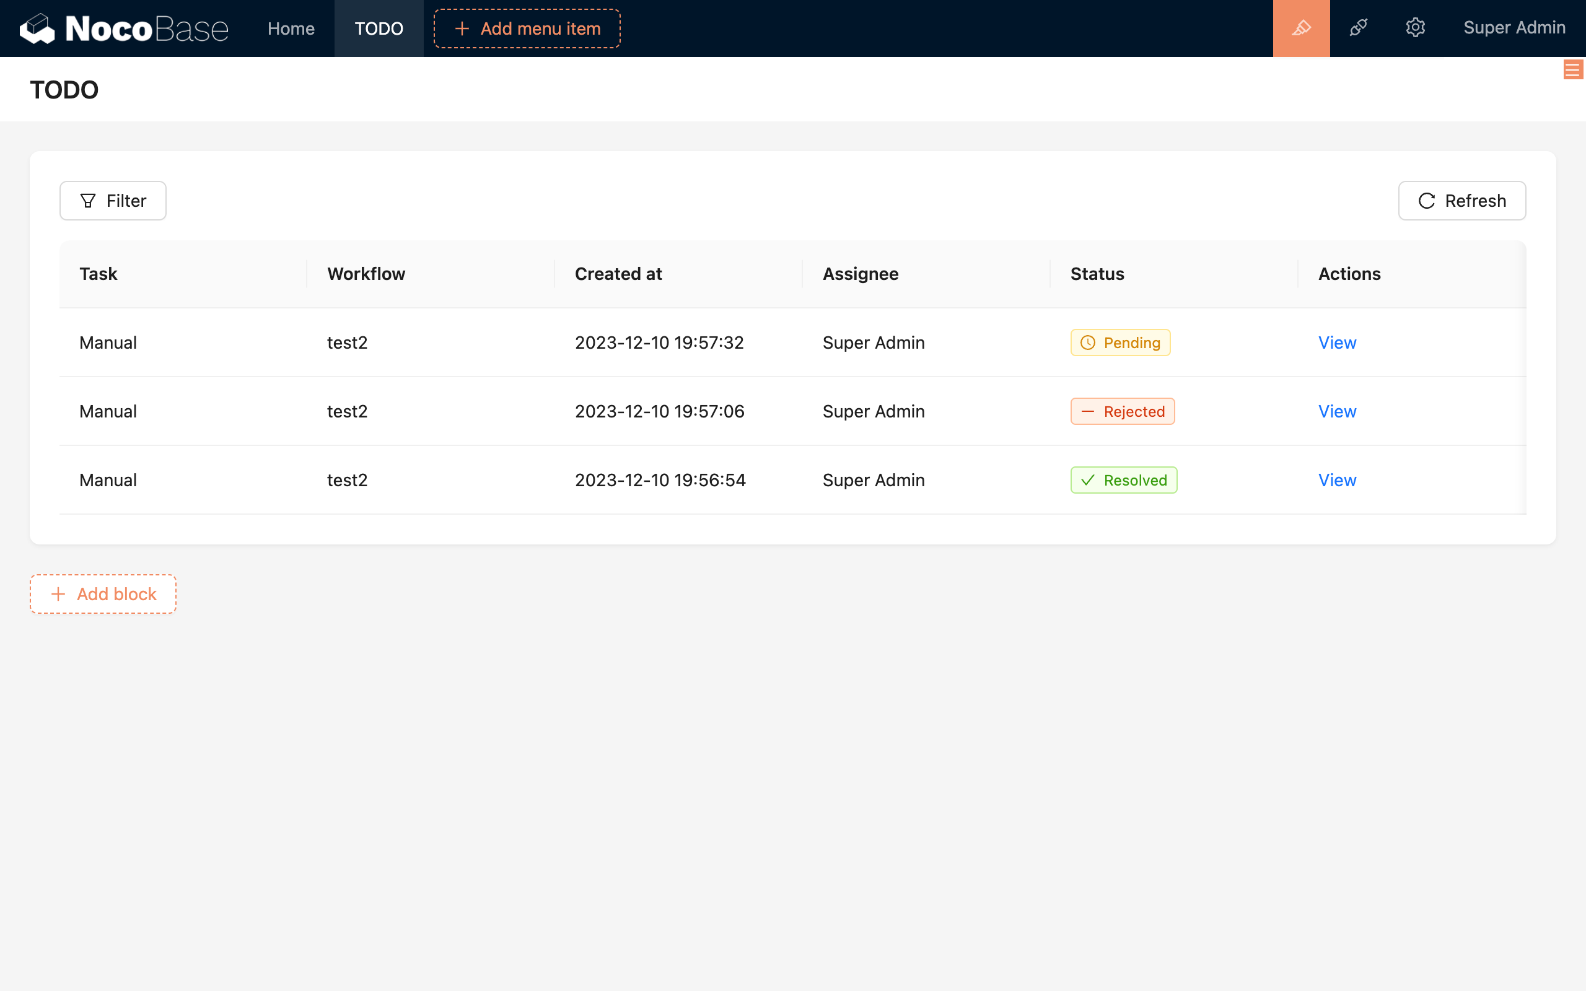Click the clock icon in the Pending badge
This screenshot has width=1586, height=991.
point(1087,342)
